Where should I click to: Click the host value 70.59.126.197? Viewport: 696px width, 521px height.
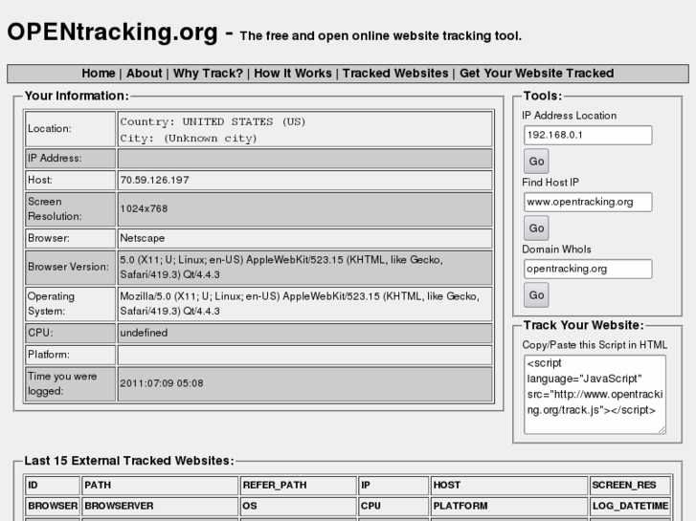[x=154, y=180]
